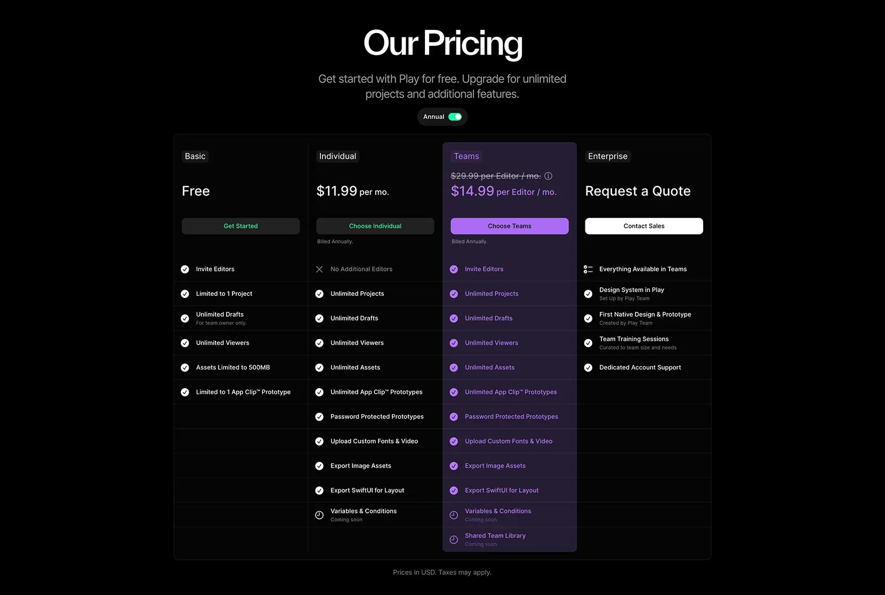Image resolution: width=885 pixels, height=595 pixels.
Task: Select the Basic plan label
Action: point(195,156)
